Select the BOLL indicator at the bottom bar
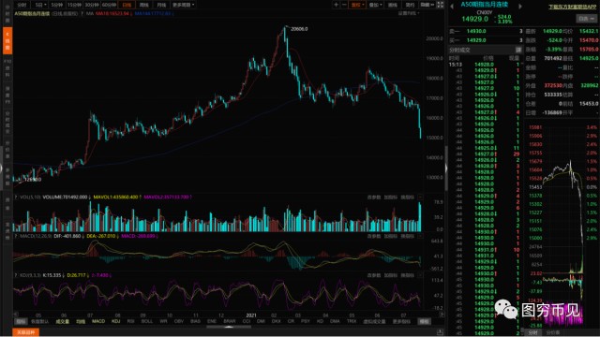The height and width of the screenshot is (337, 600). coord(147,322)
